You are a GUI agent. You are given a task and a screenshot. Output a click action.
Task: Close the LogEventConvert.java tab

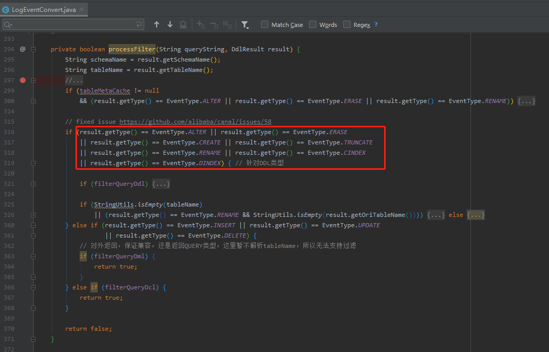81,10
